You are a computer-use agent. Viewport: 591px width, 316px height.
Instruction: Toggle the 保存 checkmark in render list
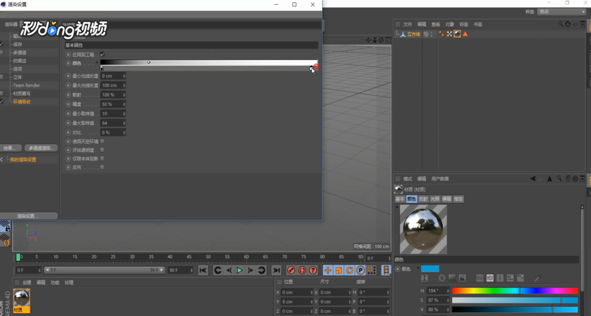point(2,44)
